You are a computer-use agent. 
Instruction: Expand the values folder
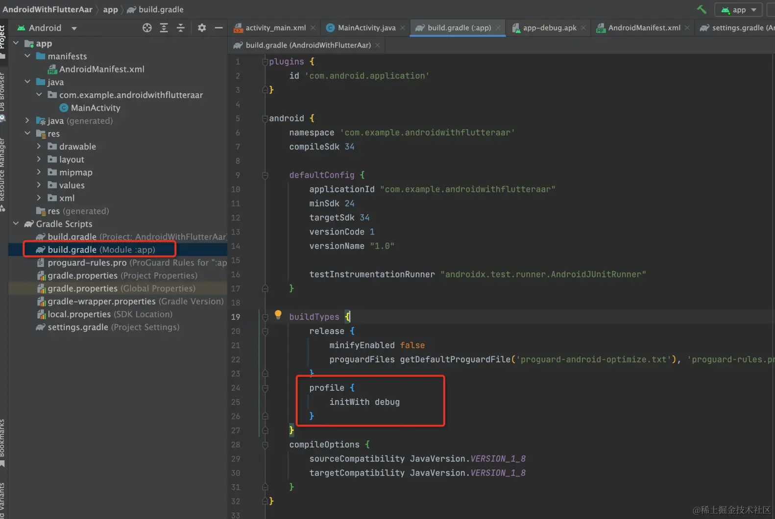coord(39,185)
